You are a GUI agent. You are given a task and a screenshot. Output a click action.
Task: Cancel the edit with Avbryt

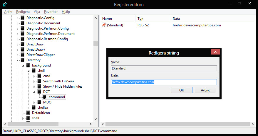point(205,90)
